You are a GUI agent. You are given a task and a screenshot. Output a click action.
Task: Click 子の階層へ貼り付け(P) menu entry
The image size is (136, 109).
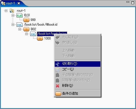tap(78, 75)
